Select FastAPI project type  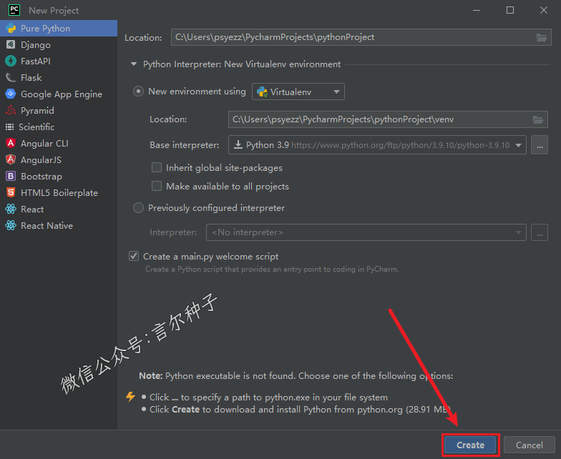tap(59, 61)
